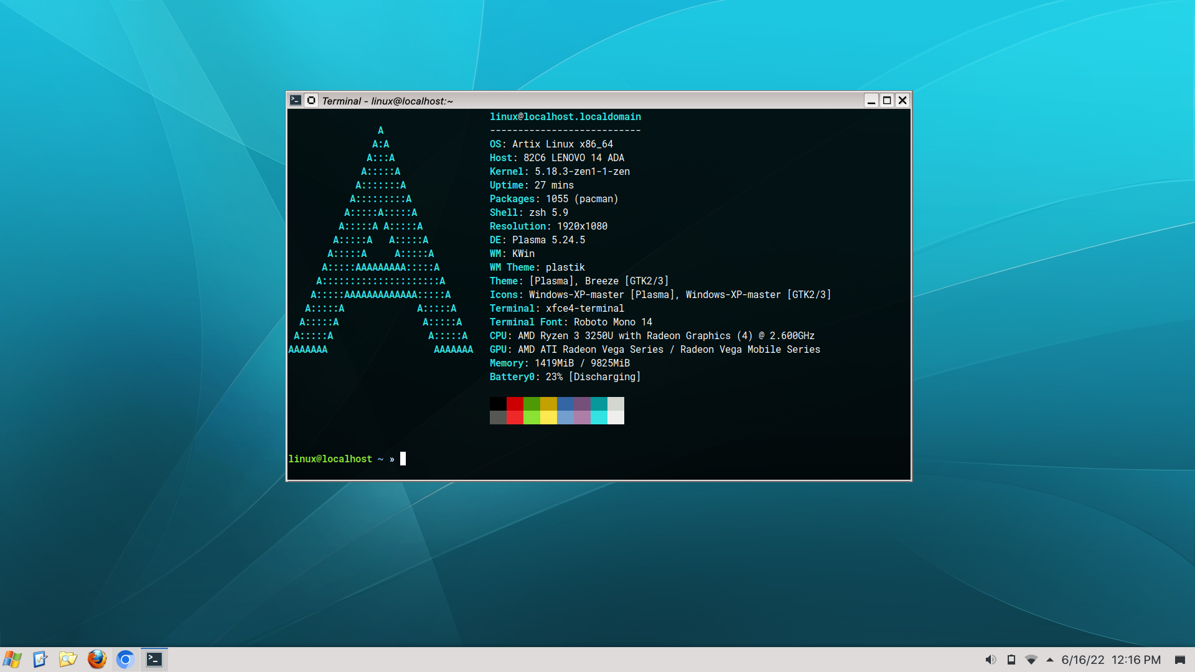Launch the notes checklist app from taskbar

pyautogui.click(x=40, y=660)
